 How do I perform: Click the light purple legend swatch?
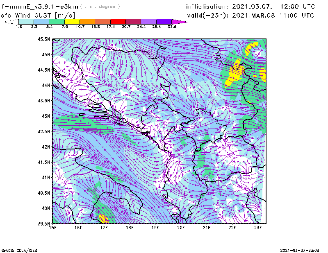[148, 22]
